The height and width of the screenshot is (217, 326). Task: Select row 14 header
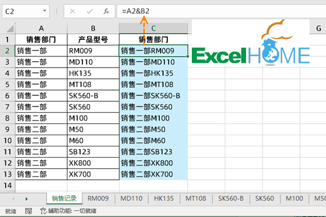(8, 185)
